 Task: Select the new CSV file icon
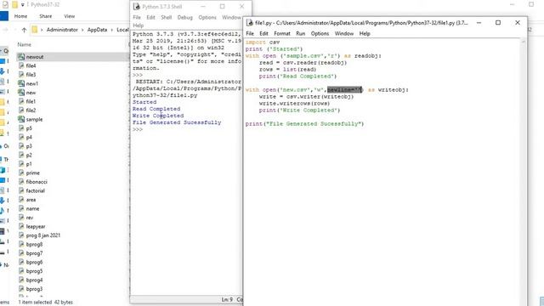tap(21, 93)
